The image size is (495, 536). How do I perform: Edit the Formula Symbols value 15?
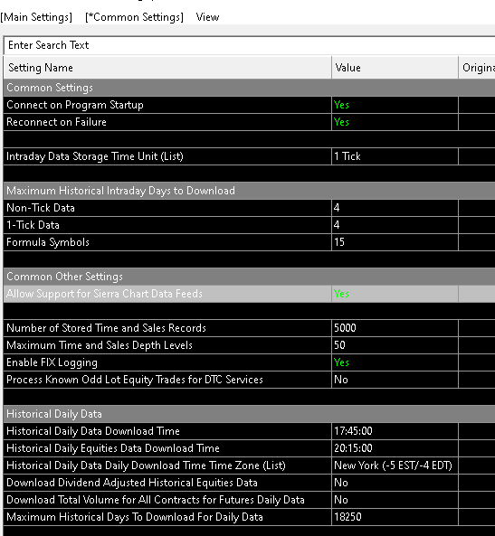(395, 242)
